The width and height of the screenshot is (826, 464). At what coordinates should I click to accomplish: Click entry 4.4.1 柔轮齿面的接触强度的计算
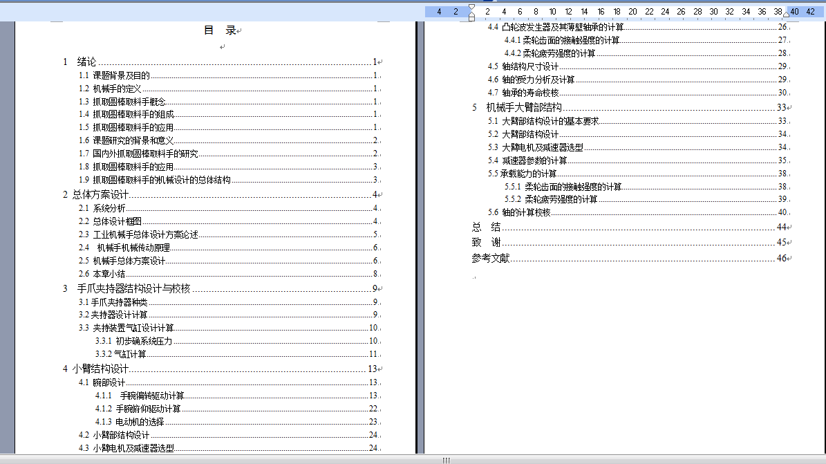click(646, 40)
